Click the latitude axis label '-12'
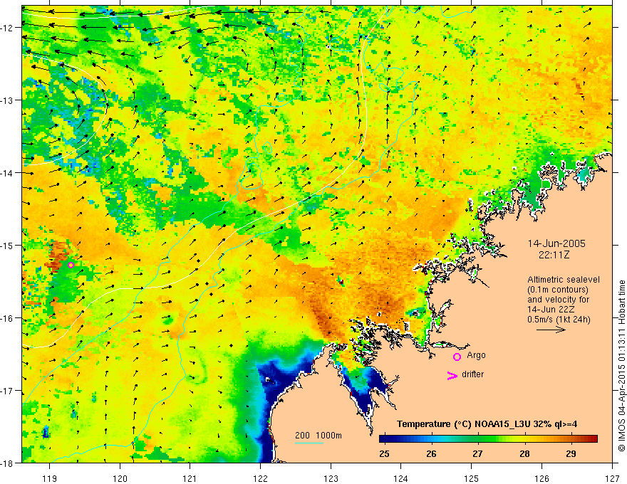 point(8,28)
